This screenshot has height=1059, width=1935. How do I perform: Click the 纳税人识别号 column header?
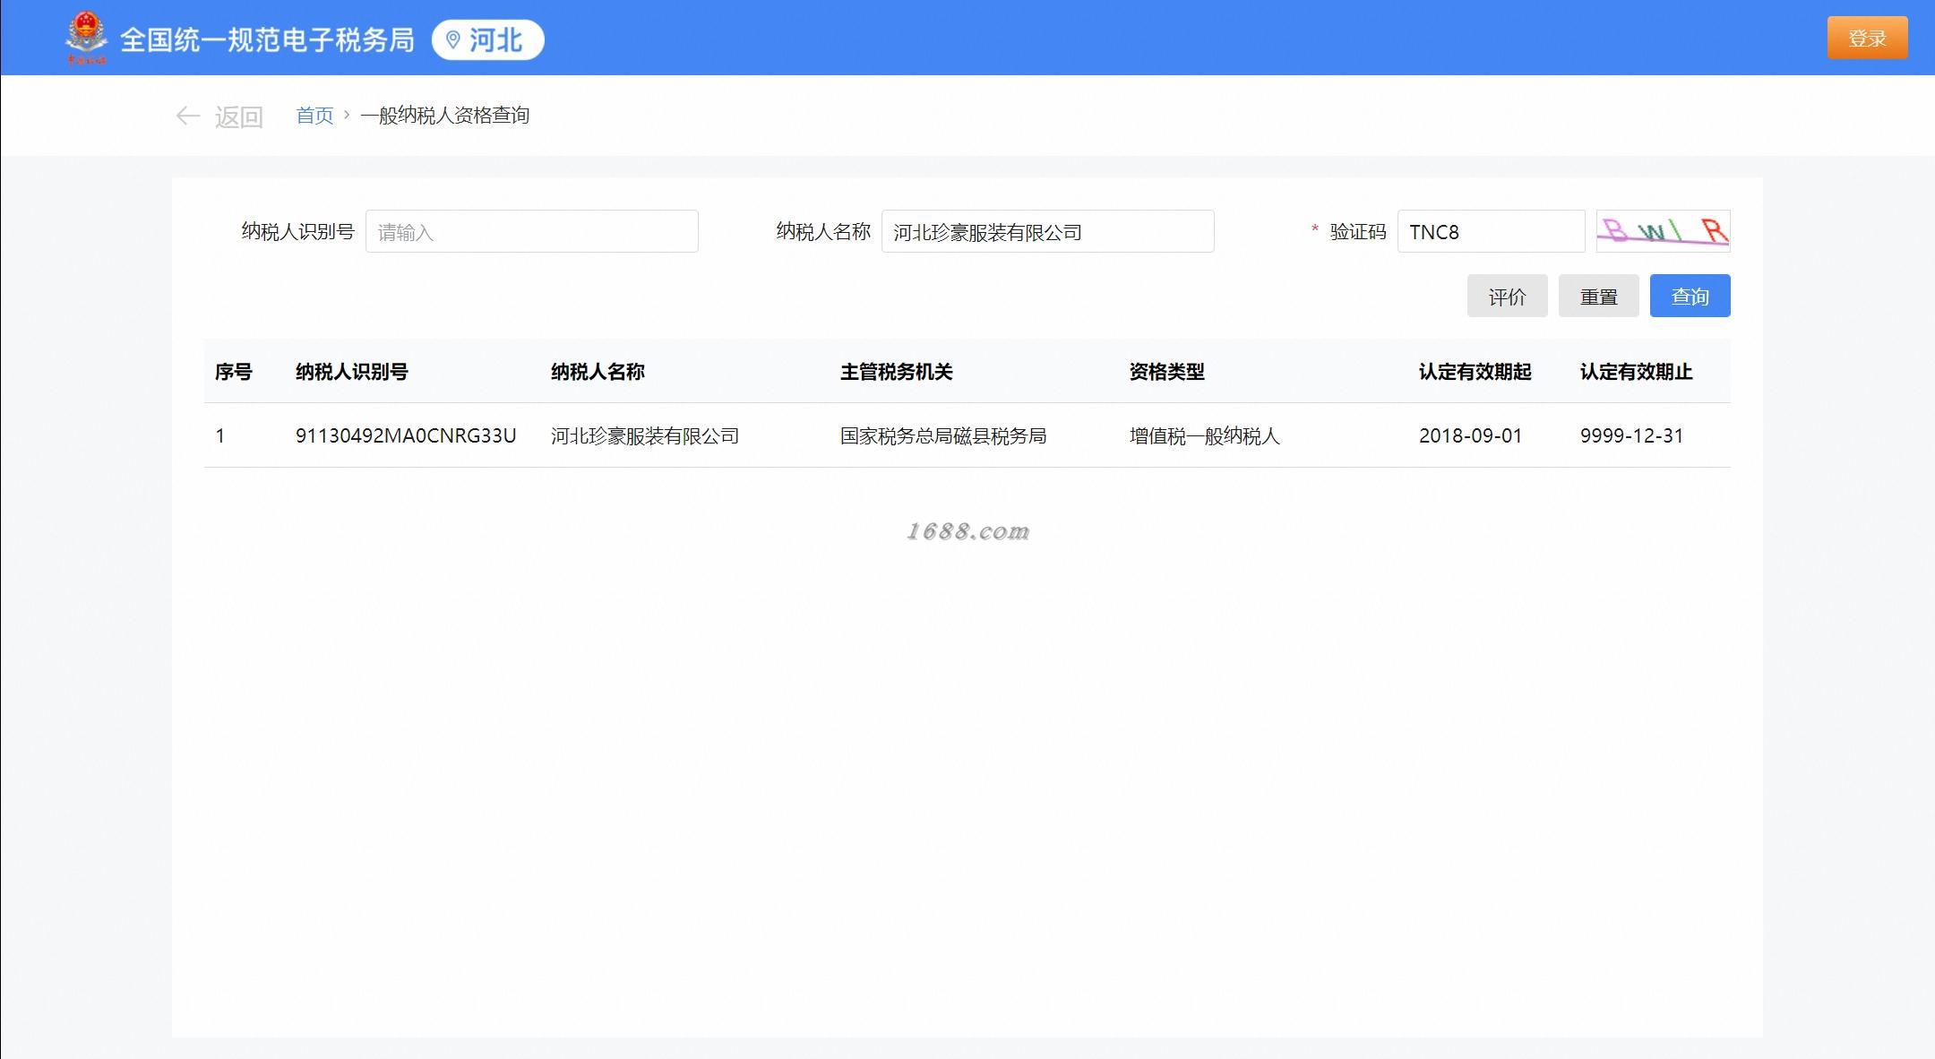(352, 372)
